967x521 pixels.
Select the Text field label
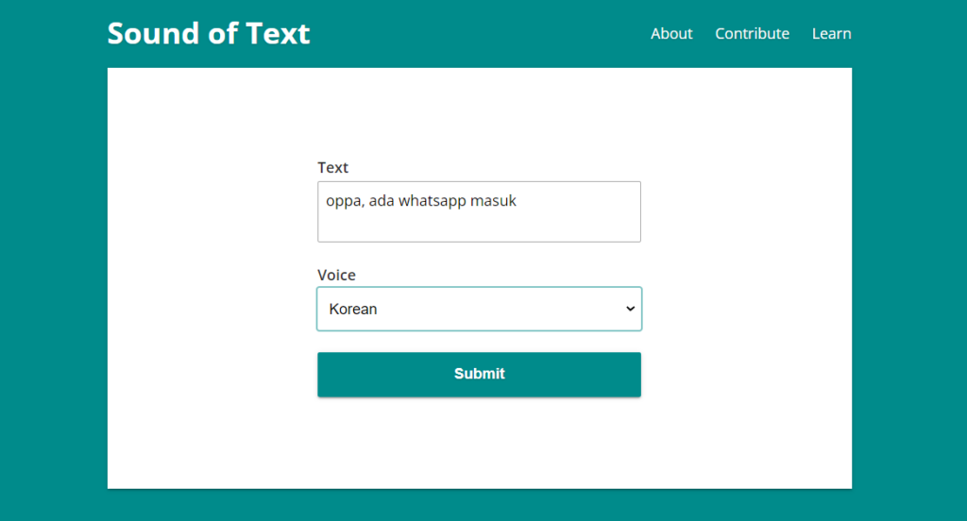(333, 168)
